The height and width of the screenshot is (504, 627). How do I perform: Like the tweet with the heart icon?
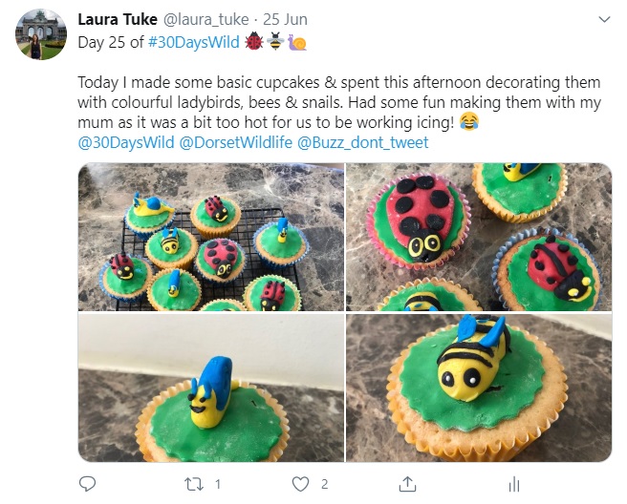tap(301, 483)
